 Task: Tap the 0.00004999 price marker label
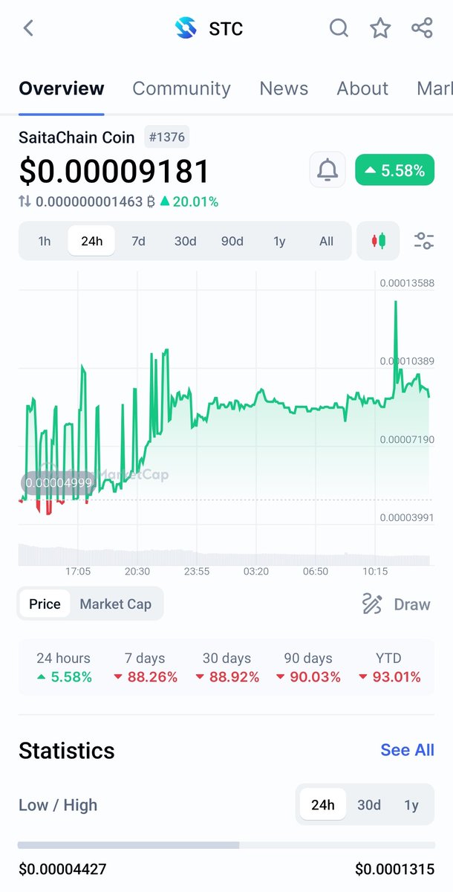[x=59, y=482]
